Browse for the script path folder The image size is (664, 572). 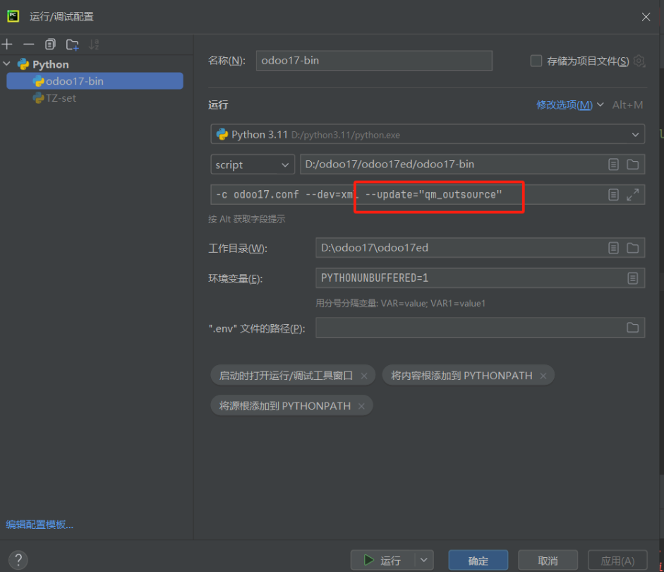633,165
